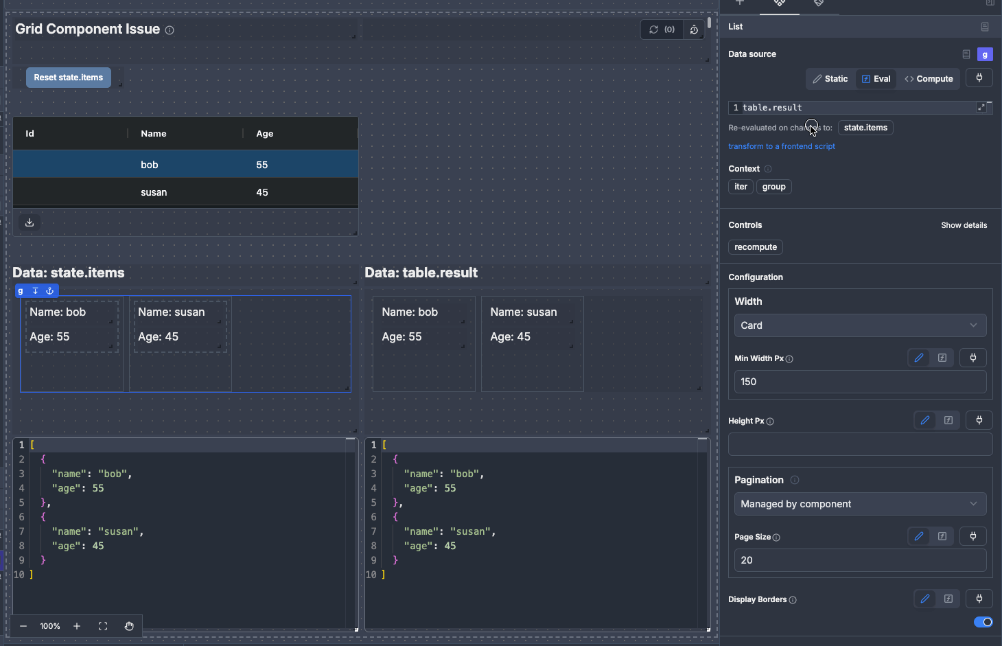Select static pencil mode for Height Px
The width and height of the screenshot is (1002, 646).
click(925, 420)
